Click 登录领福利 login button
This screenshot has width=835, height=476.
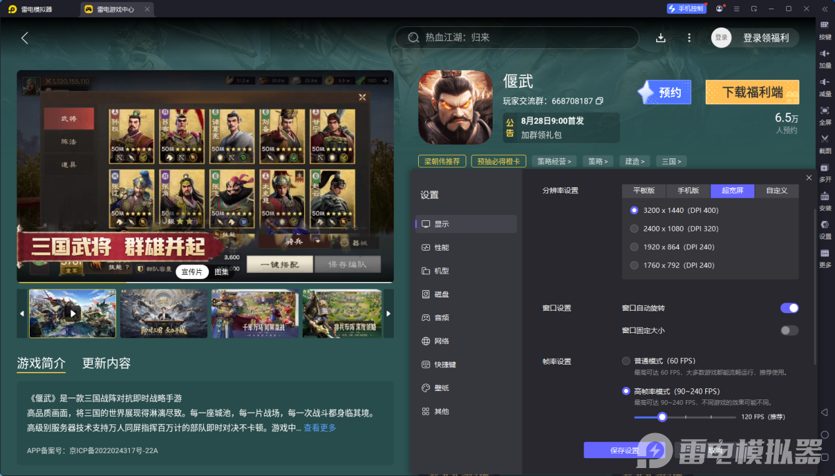click(766, 38)
